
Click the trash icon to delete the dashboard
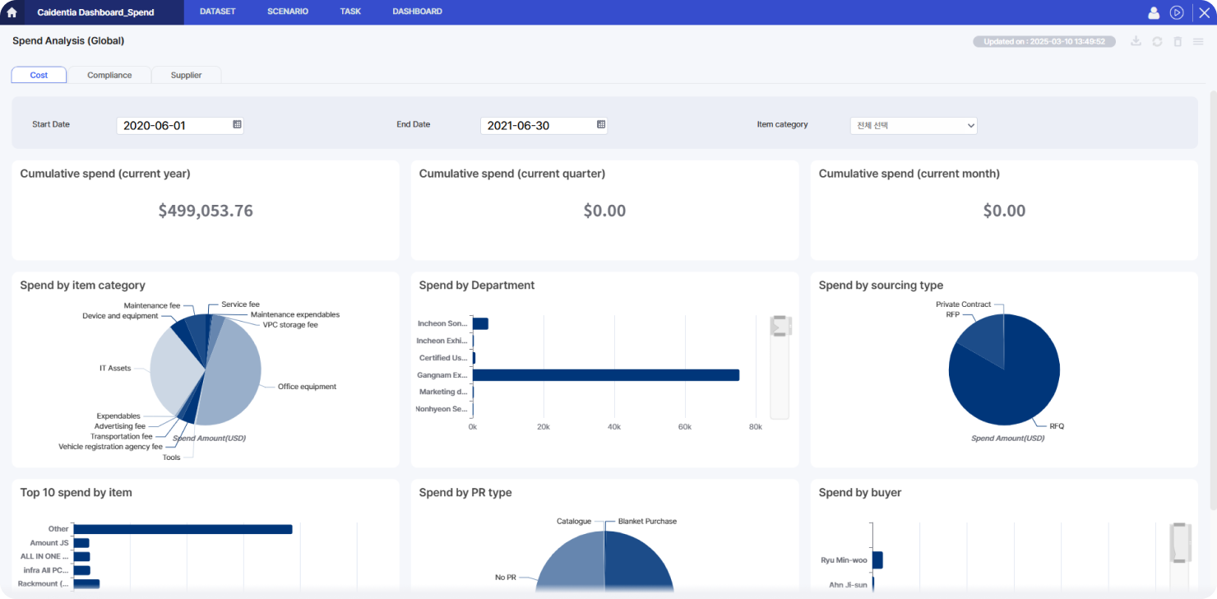1178,41
